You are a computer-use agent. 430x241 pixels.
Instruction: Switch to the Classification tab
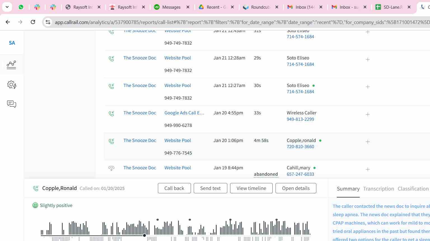pyautogui.click(x=413, y=189)
